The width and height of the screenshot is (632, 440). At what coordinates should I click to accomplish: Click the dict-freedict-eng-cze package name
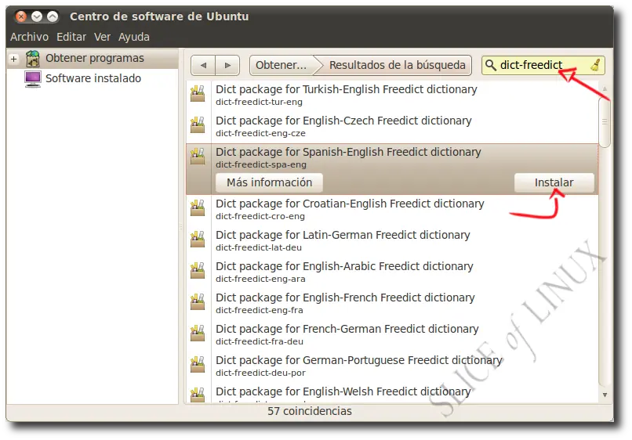(x=260, y=133)
